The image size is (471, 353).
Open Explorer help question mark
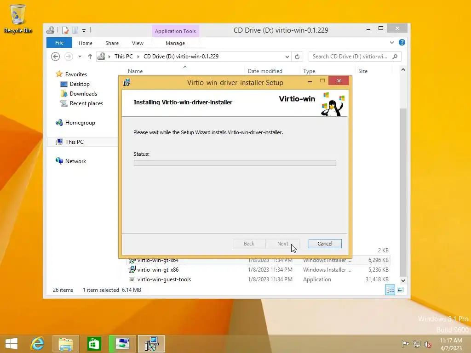pyautogui.click(x=402, y=42)
